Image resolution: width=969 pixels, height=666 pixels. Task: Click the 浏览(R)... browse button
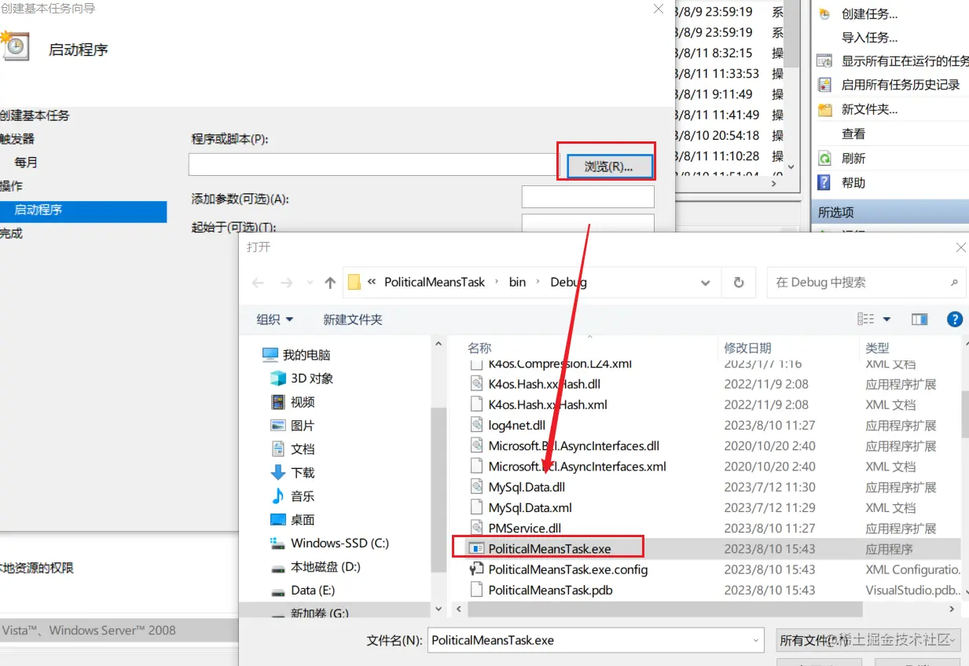[x=610, y=166]
